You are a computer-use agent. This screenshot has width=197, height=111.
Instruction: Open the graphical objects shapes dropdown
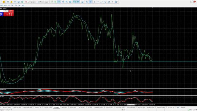click(x=116, y=2)
